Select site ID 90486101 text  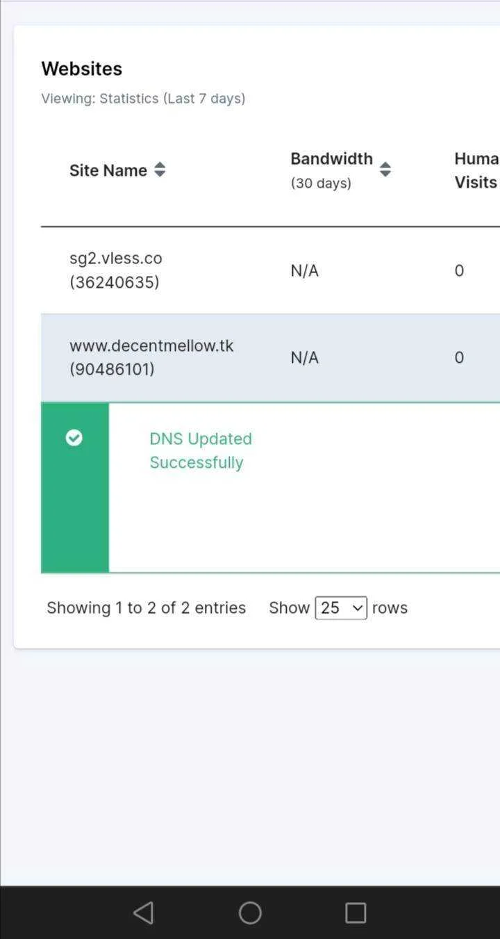pos(112,369)
